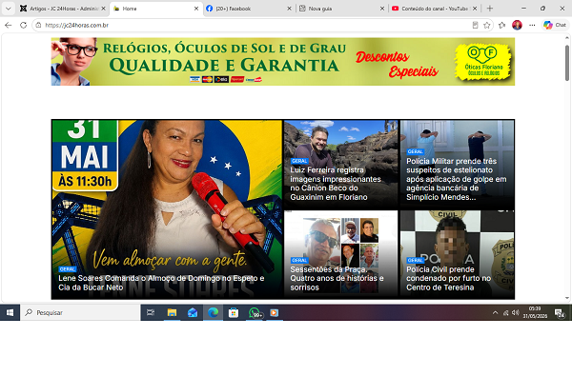572x376 pixels.
Task: Open the Mail app from taskbar
Action: tap(193, 312)
